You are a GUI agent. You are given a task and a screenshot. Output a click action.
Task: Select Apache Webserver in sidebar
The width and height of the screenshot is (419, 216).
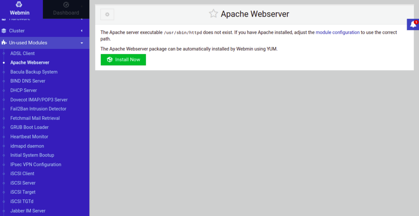tap(29, 63)
